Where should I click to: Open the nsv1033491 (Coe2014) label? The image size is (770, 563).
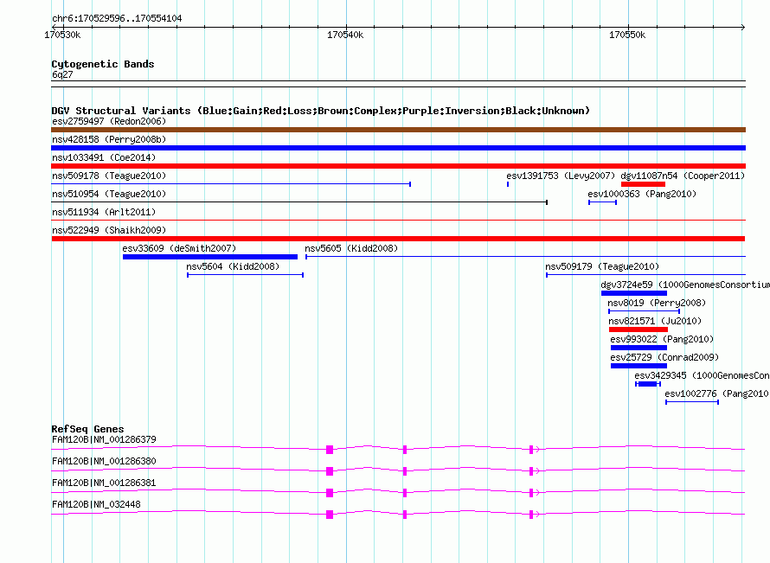coord(104,157)
